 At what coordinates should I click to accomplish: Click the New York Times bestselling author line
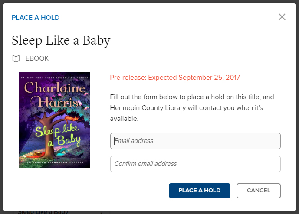[55, 78]
